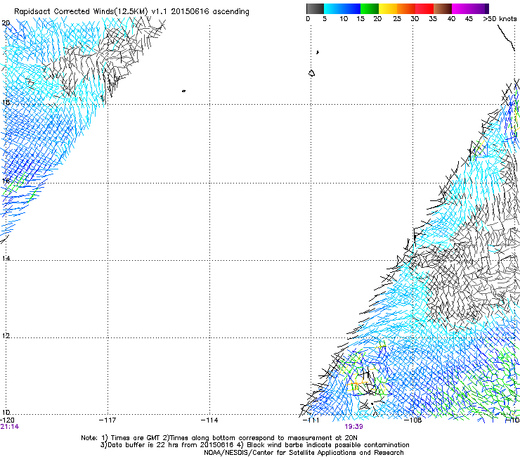Click the '20150616 ascending' date text

[x=210, y=12]
